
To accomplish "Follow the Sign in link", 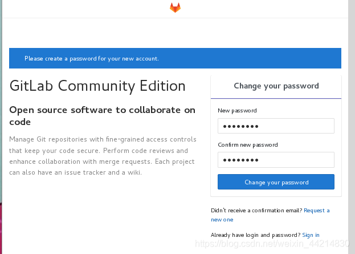I will 311,235.
